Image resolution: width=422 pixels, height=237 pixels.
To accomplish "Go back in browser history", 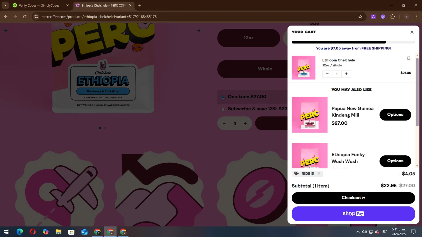I will (x=6, y=17).
